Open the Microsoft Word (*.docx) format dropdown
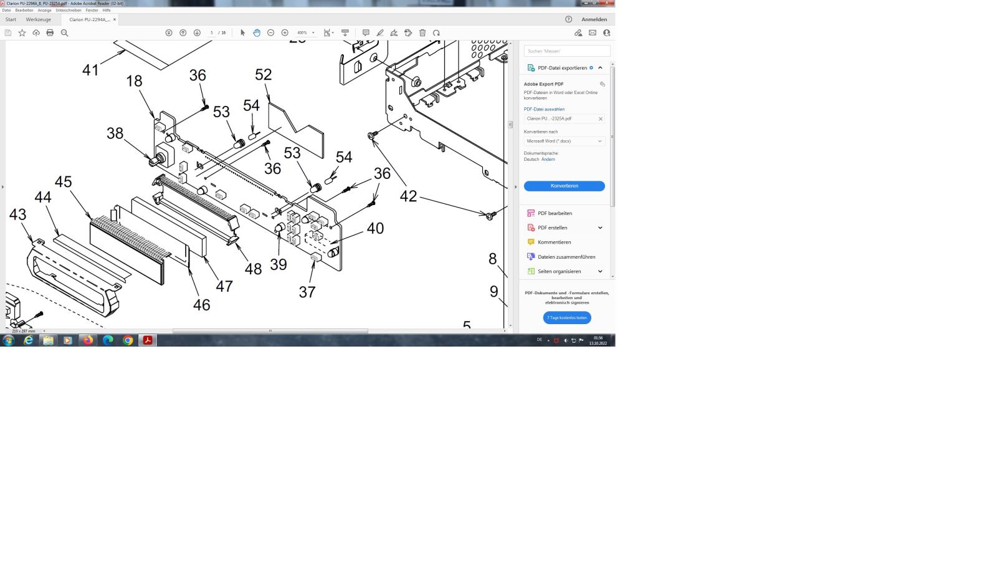The image size is (997, 561). point(565,141)
